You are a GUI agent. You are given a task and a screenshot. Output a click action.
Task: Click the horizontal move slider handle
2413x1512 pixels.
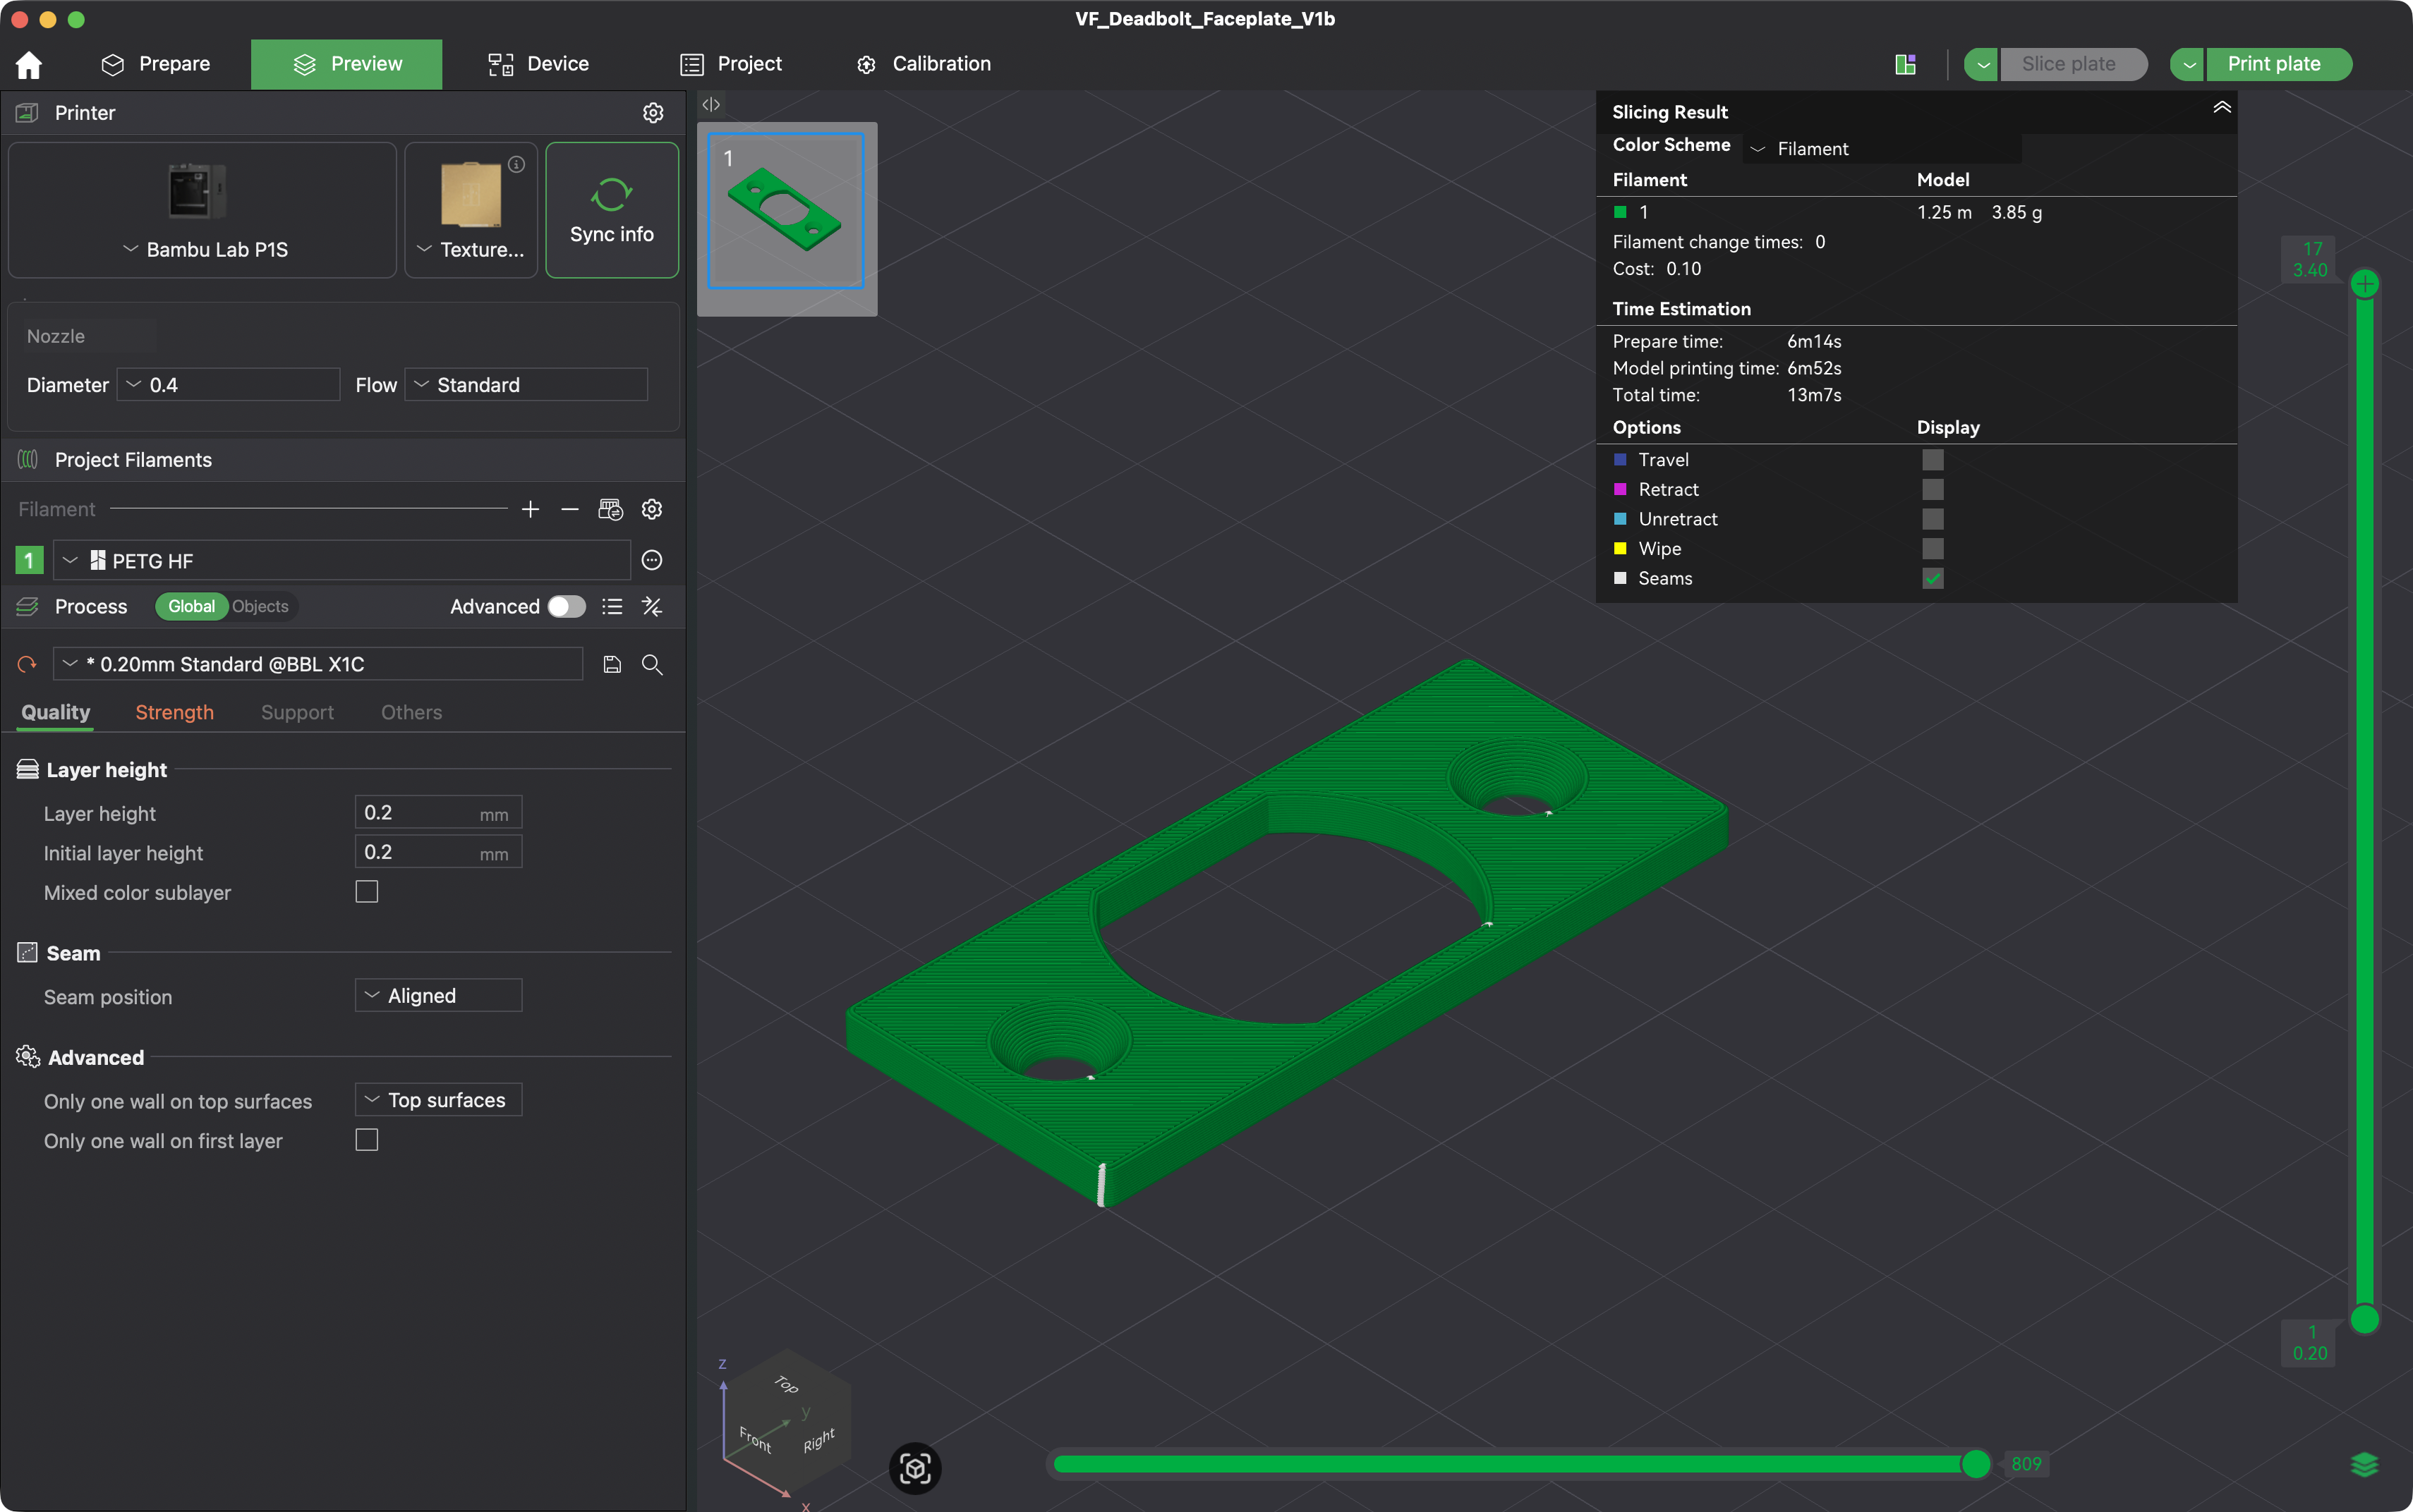click(1976, 1464)
